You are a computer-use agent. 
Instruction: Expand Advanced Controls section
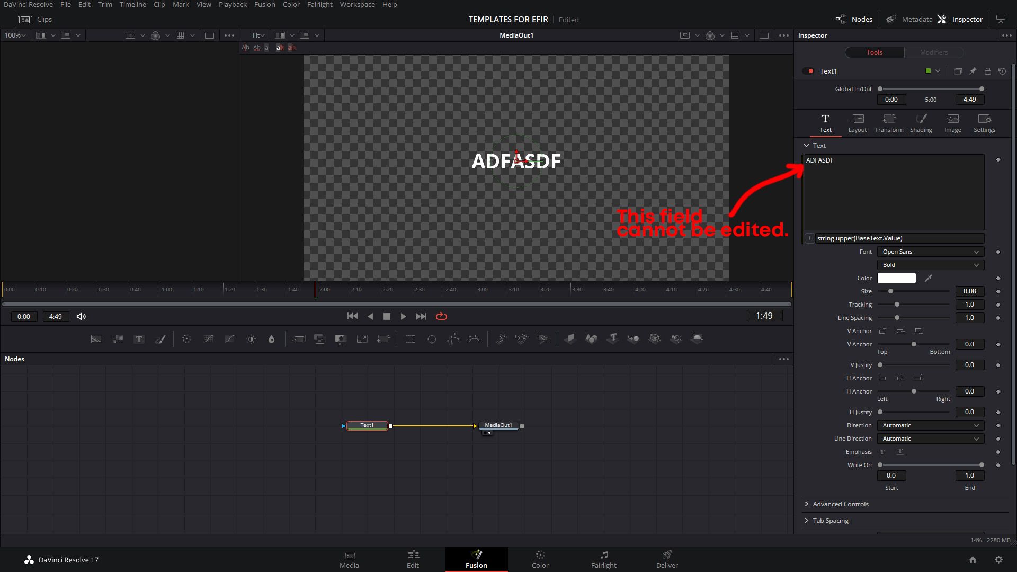coord(836,504)
